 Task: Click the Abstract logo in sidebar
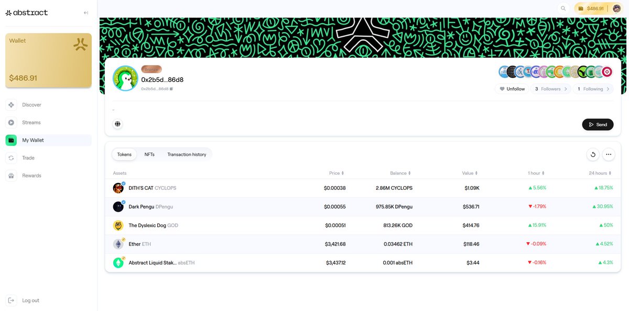pos(26,13)
